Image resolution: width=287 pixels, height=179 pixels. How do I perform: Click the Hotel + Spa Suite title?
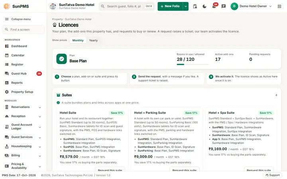[222, 113]
